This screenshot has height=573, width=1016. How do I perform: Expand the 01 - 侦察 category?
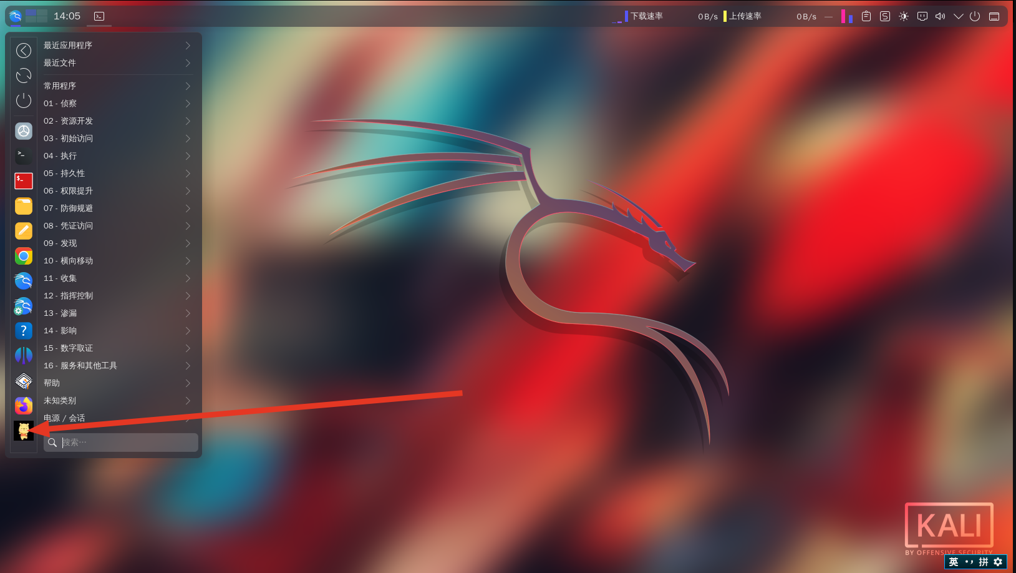pyautogui.click(x=117, y=103)
